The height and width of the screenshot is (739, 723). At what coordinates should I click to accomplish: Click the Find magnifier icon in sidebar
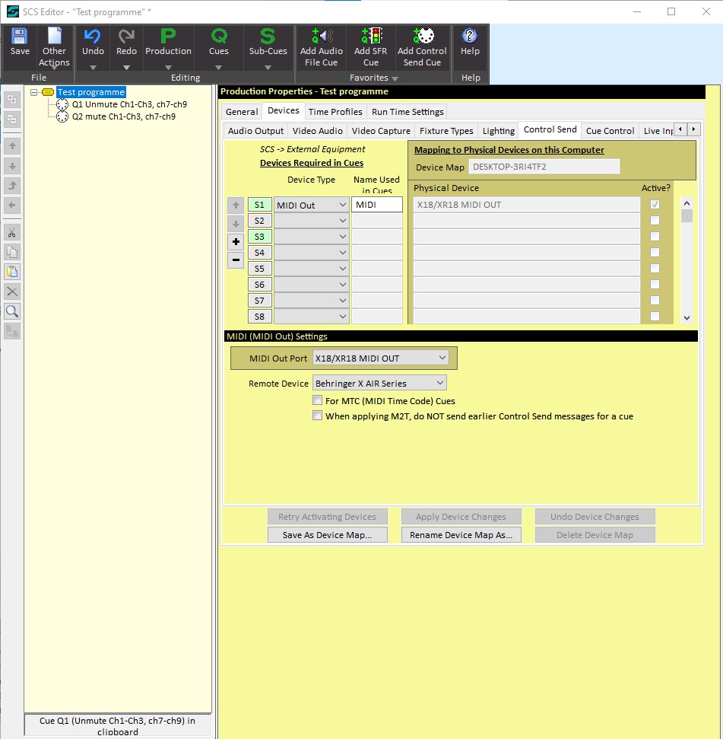12,311
